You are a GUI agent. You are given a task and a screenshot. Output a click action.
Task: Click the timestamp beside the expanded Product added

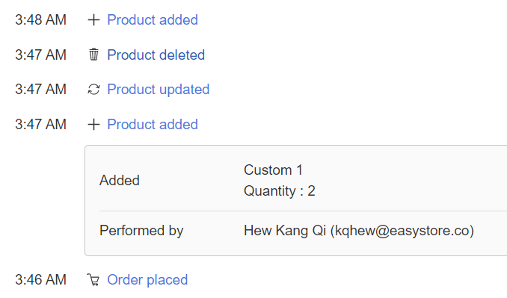tap(40, 124)
